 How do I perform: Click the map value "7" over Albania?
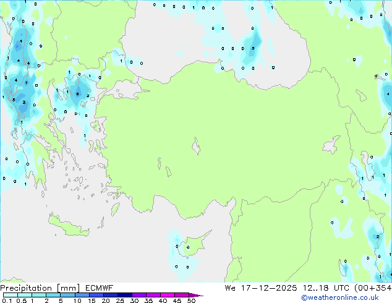point(26,83)
